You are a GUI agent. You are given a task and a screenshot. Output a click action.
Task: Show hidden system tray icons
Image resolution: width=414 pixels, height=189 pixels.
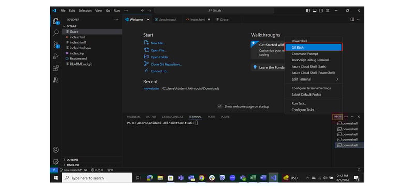pyautogui.click(x=307, y=178)
